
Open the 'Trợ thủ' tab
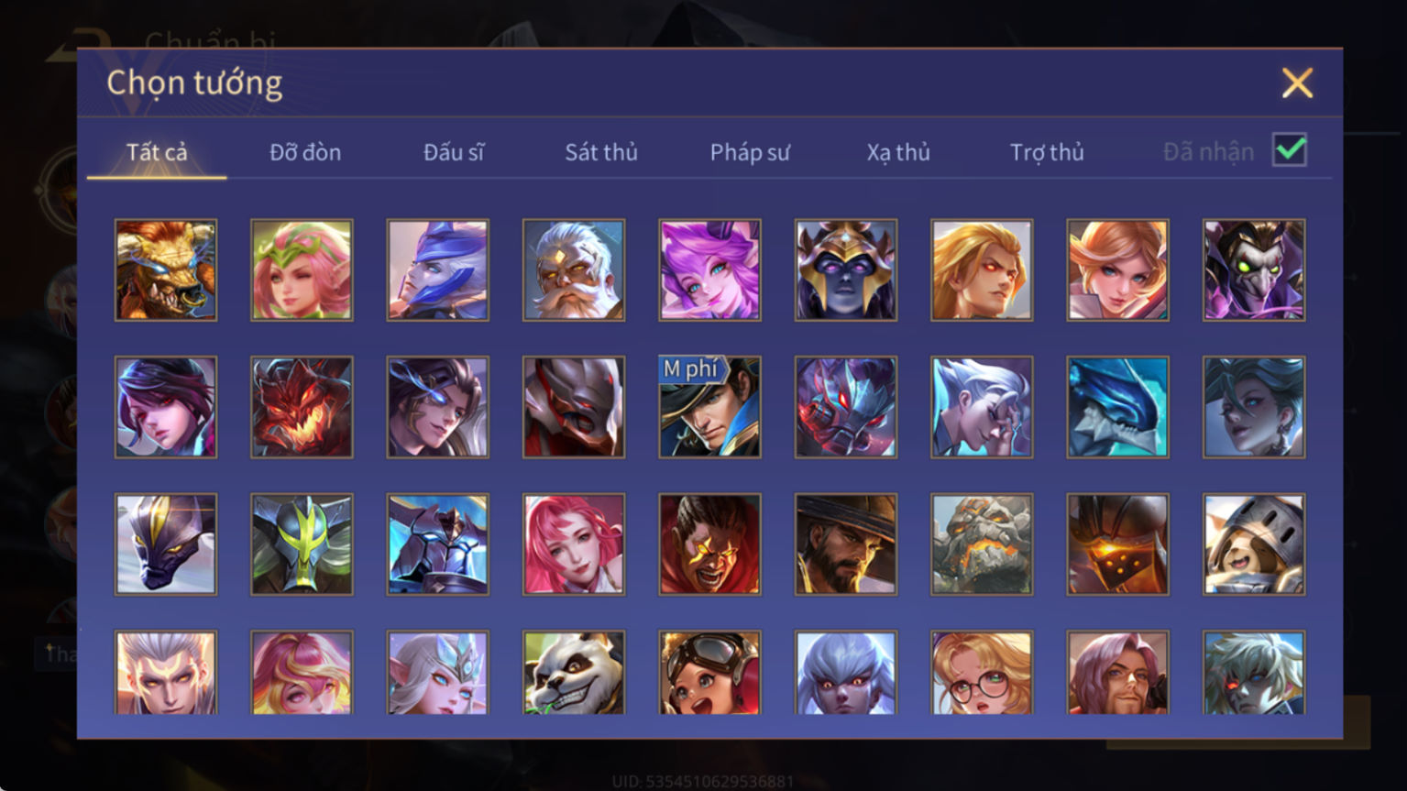click(1047, 152)
